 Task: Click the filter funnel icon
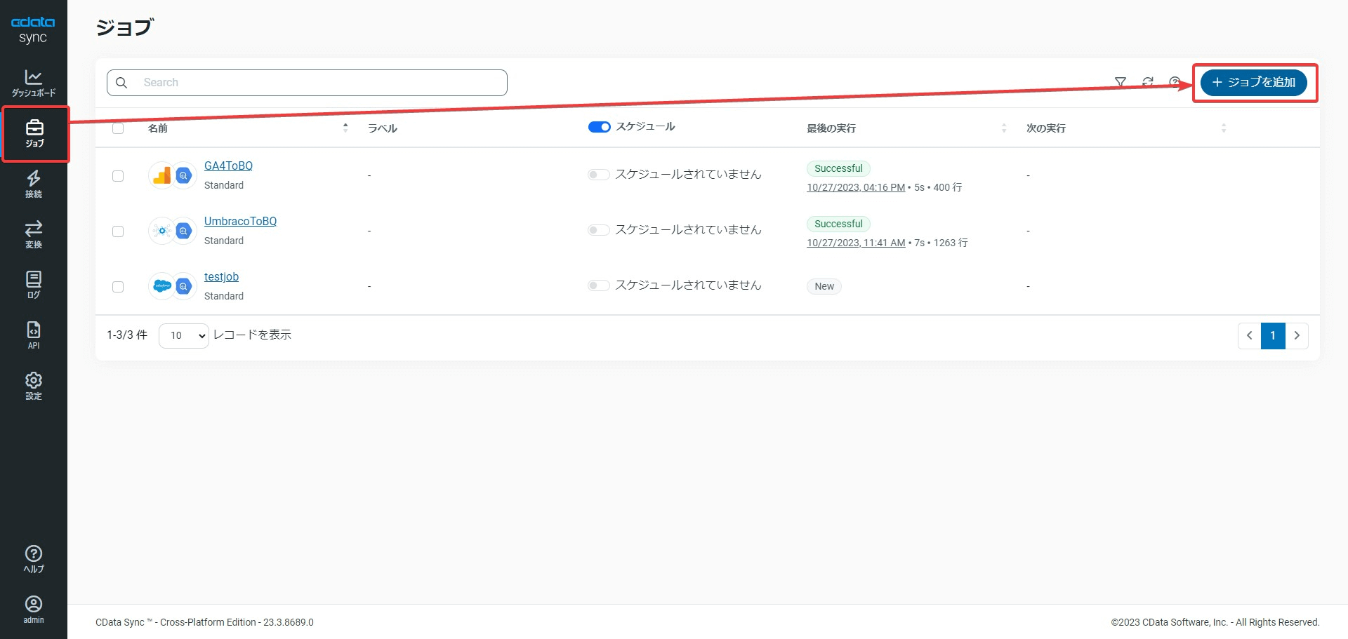click(1121, 83)
